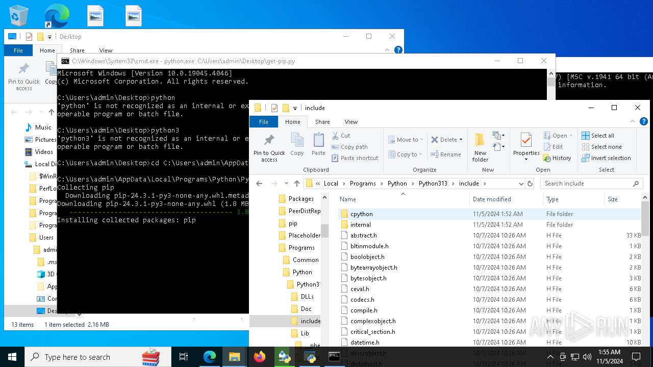This screenshot has width=653, height=367.
Task: Switch to View tab in Desktop window
Action: coord(106,50)
